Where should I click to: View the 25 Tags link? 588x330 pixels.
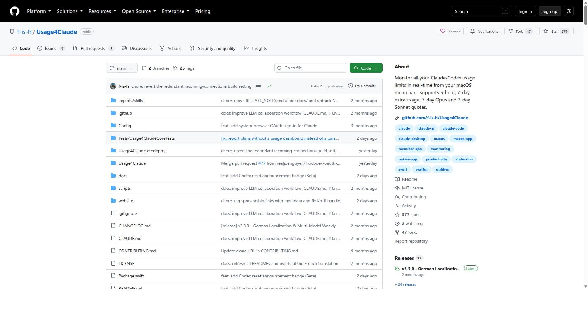[x=184, y=68]
